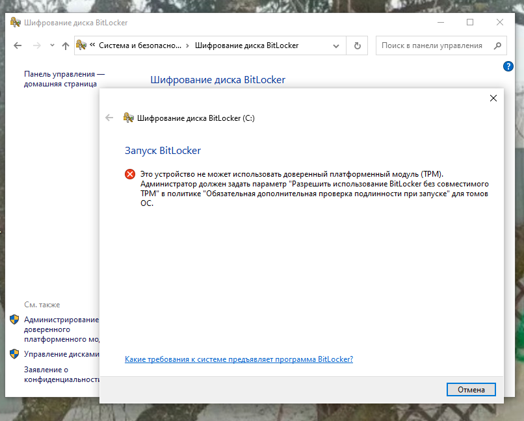
Task: Click the magnifier search icon
Action: pyautogui.click(x=497, y=45)
